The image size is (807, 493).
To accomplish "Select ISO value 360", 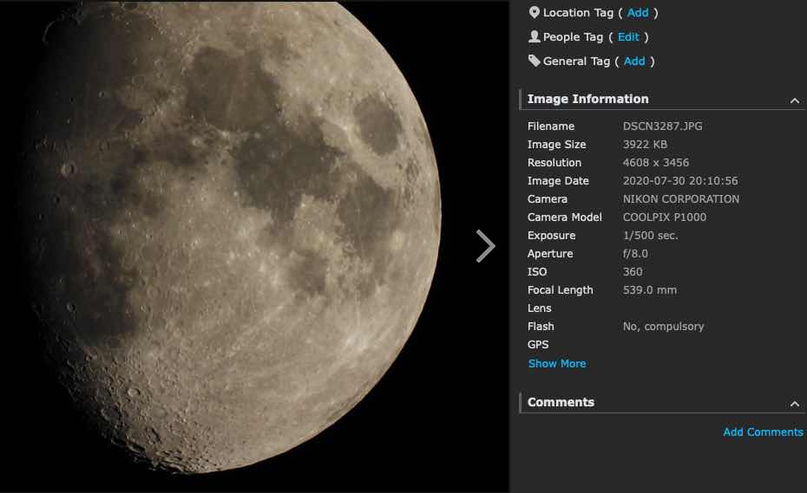I will pos(633,271).
